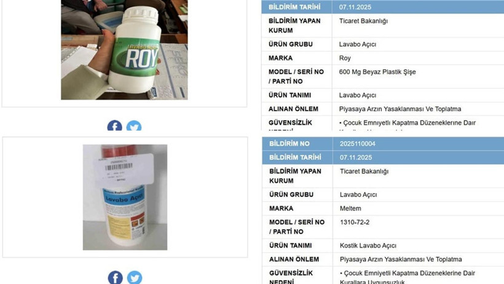This screenshot has width=504, height=284.
Task: Click GÜVENSİZLİK NEDENİ label in Meltem record
Action: [291, 277]
